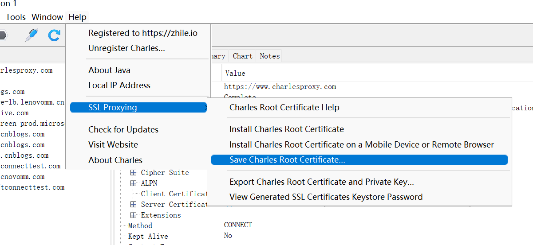The width and height of the screenshot is (533, 245).
Task: Select View Generated SSL Certificates Keystore Password
Action: (326, 197)
